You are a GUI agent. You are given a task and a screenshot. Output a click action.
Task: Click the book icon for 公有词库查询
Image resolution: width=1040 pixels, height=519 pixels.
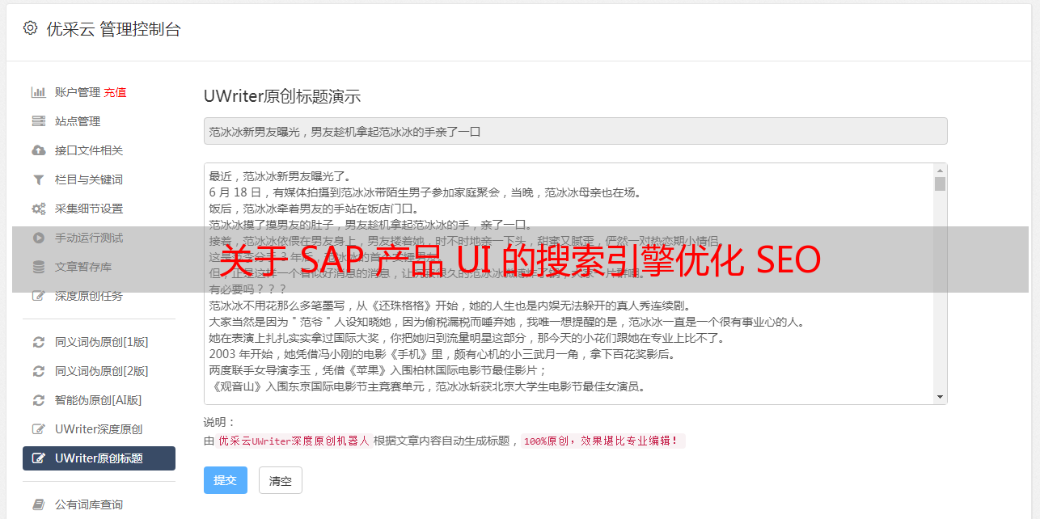click(38, 504)
